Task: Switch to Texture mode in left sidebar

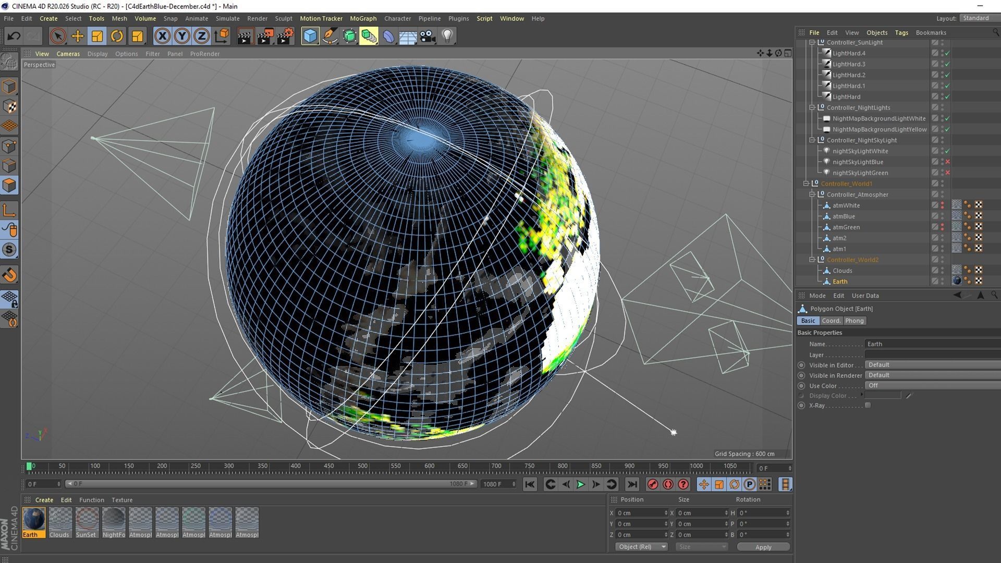Action: click(9, 106)
